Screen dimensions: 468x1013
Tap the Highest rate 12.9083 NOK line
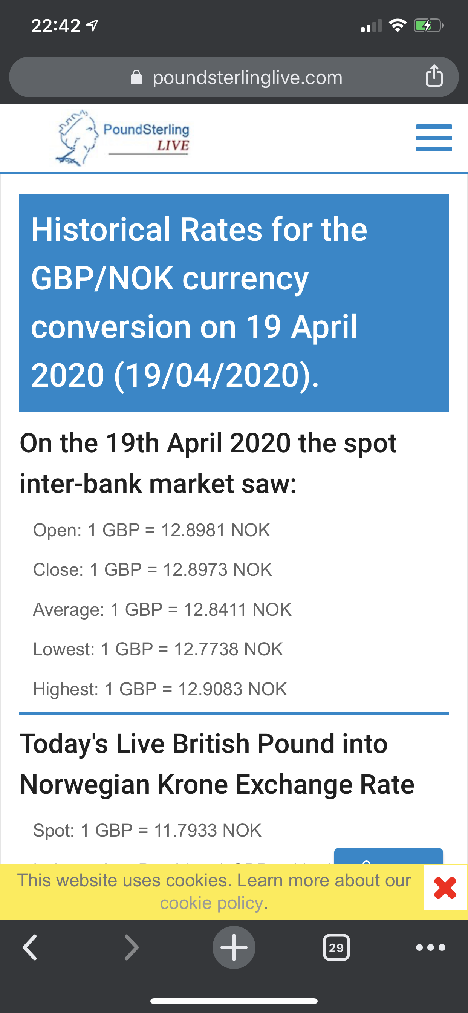pos(160,689)
